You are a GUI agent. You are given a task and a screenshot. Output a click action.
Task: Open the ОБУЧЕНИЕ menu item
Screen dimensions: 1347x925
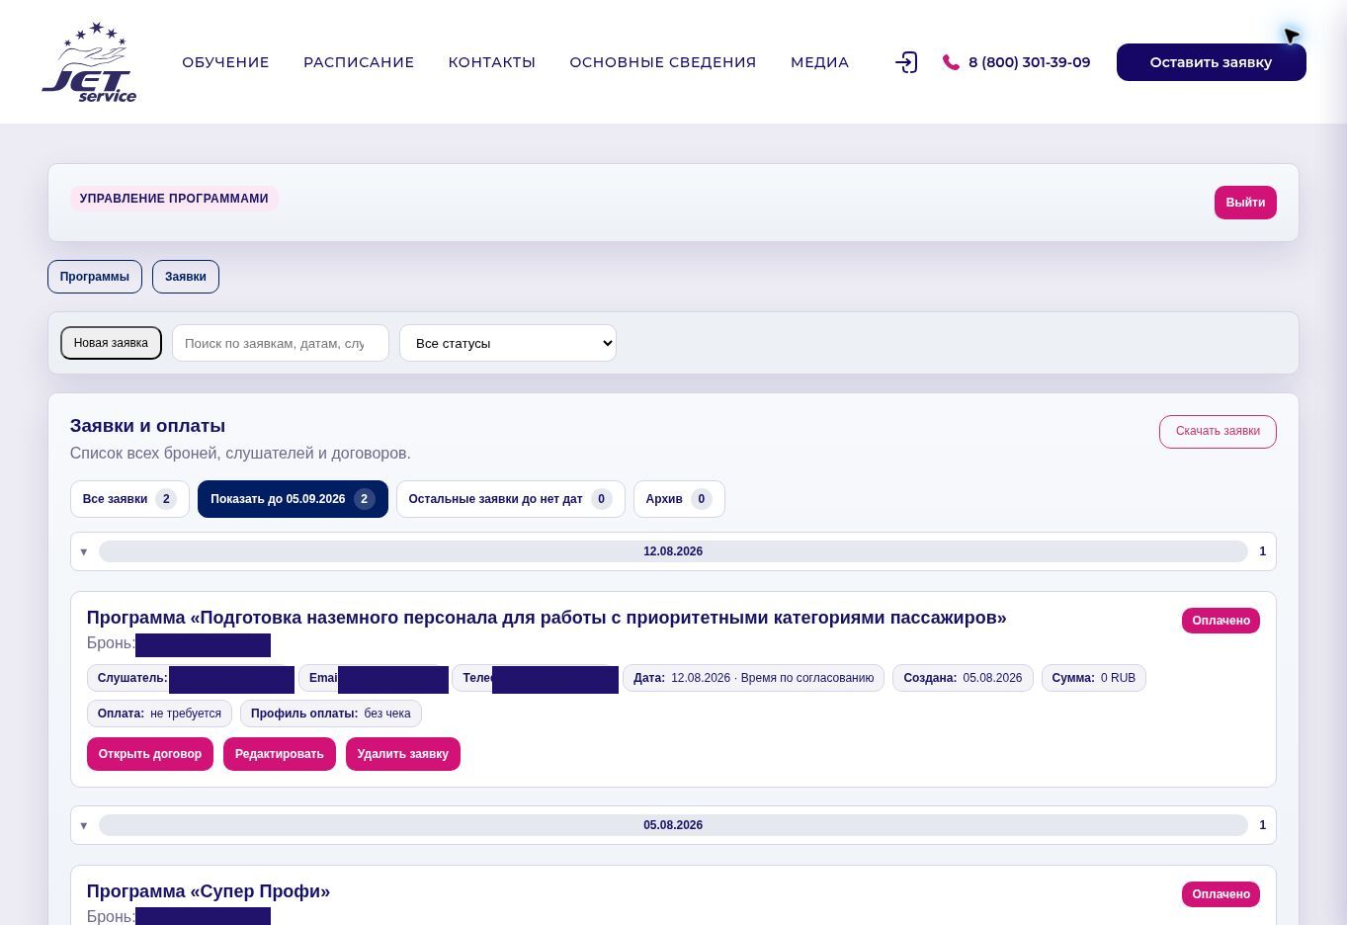pos(225,62)
